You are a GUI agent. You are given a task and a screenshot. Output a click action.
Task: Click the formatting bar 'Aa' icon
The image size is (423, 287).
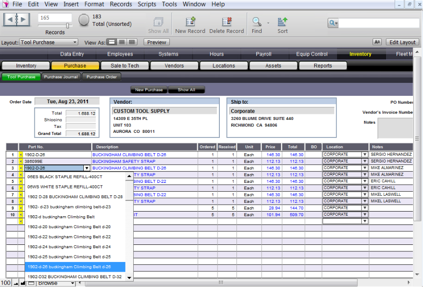377,42
